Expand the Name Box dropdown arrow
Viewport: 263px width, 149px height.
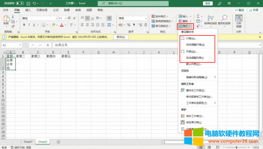20,45
